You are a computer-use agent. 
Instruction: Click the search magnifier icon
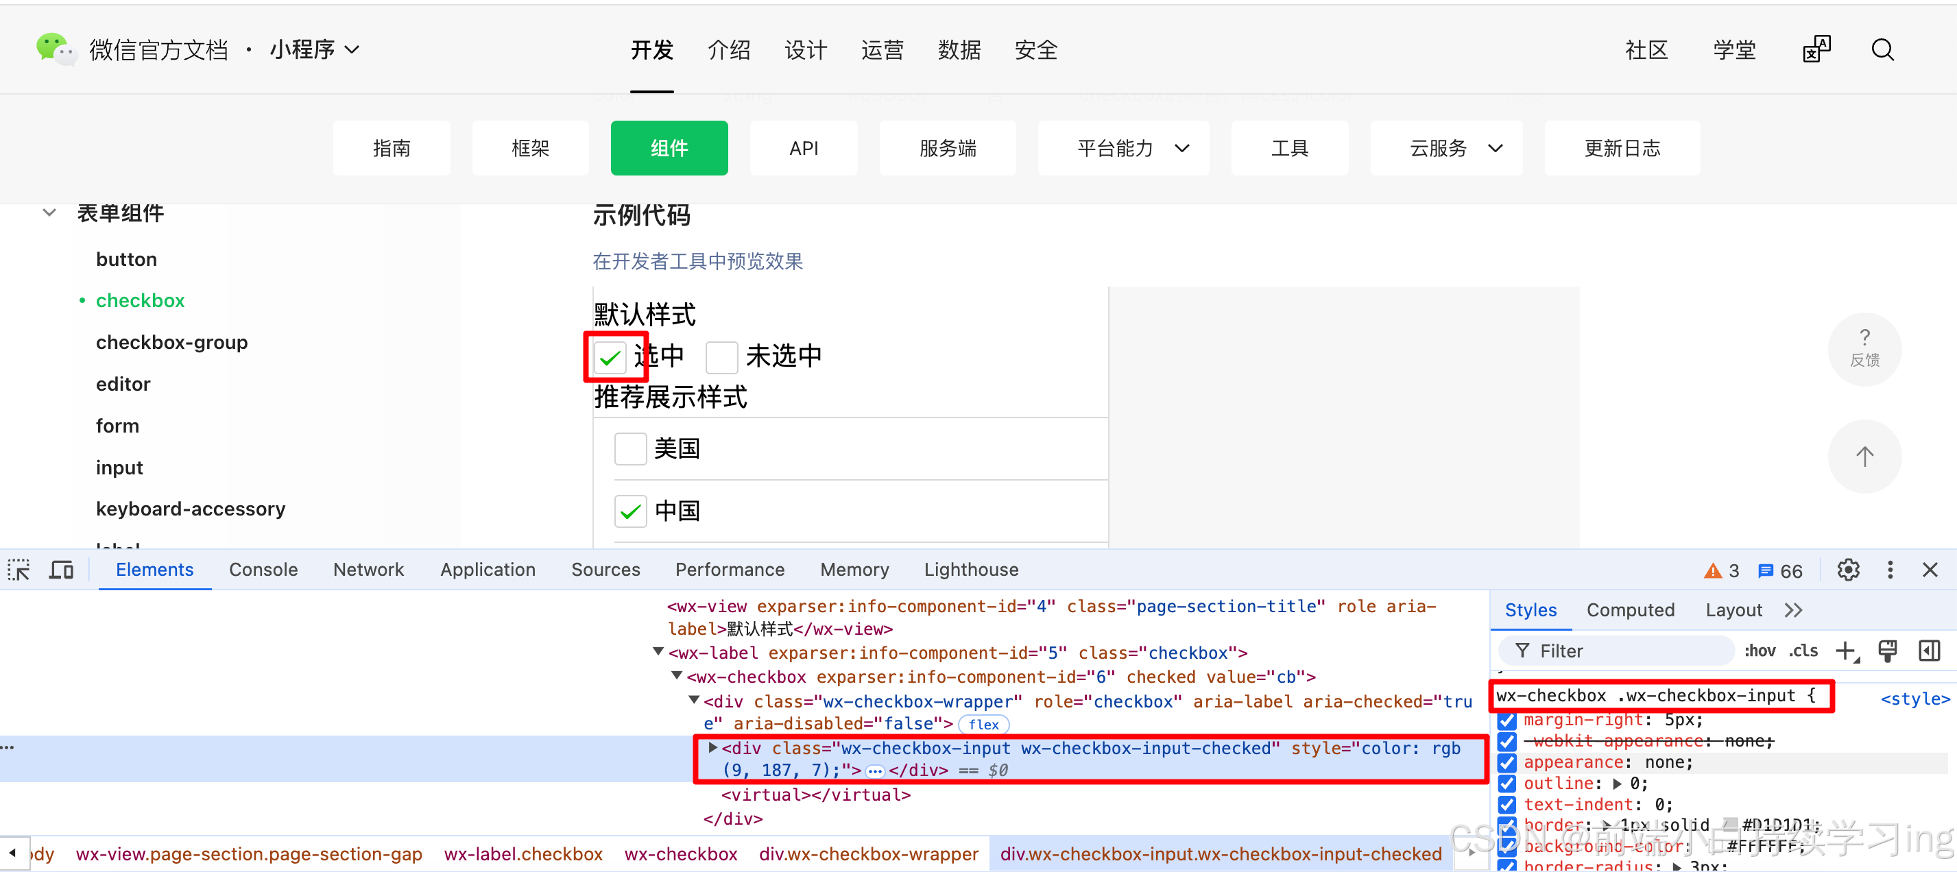point(1882,50)
